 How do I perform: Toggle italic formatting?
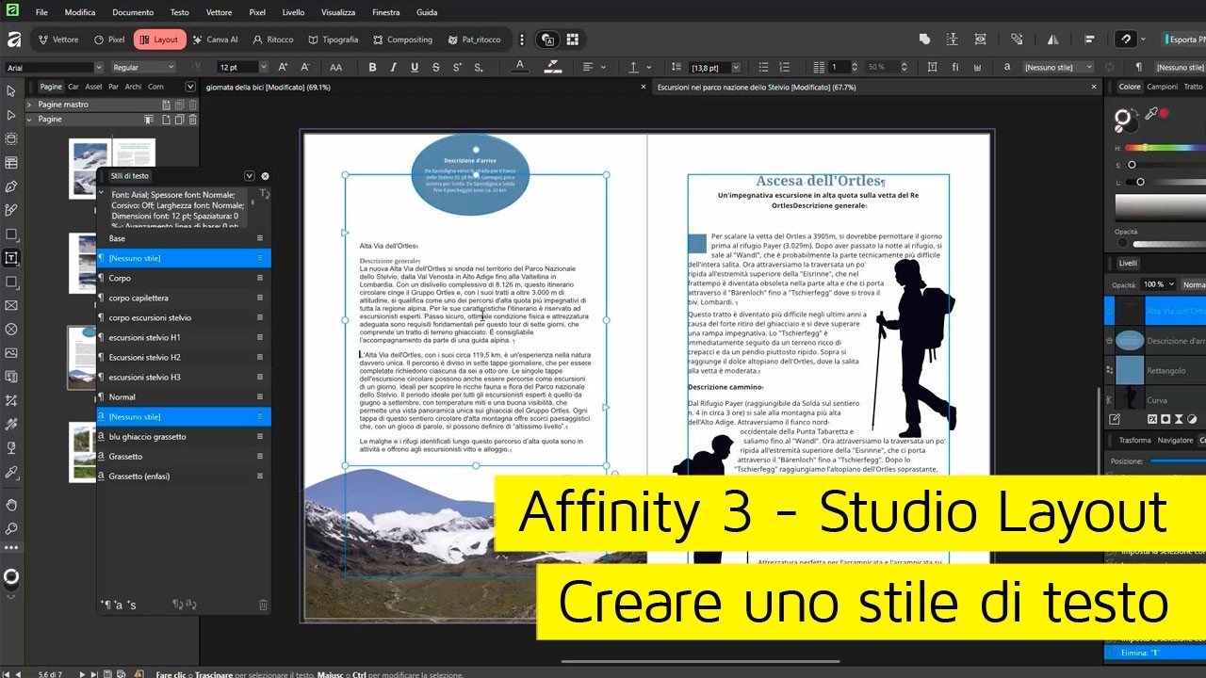click(x=394, y=68)
